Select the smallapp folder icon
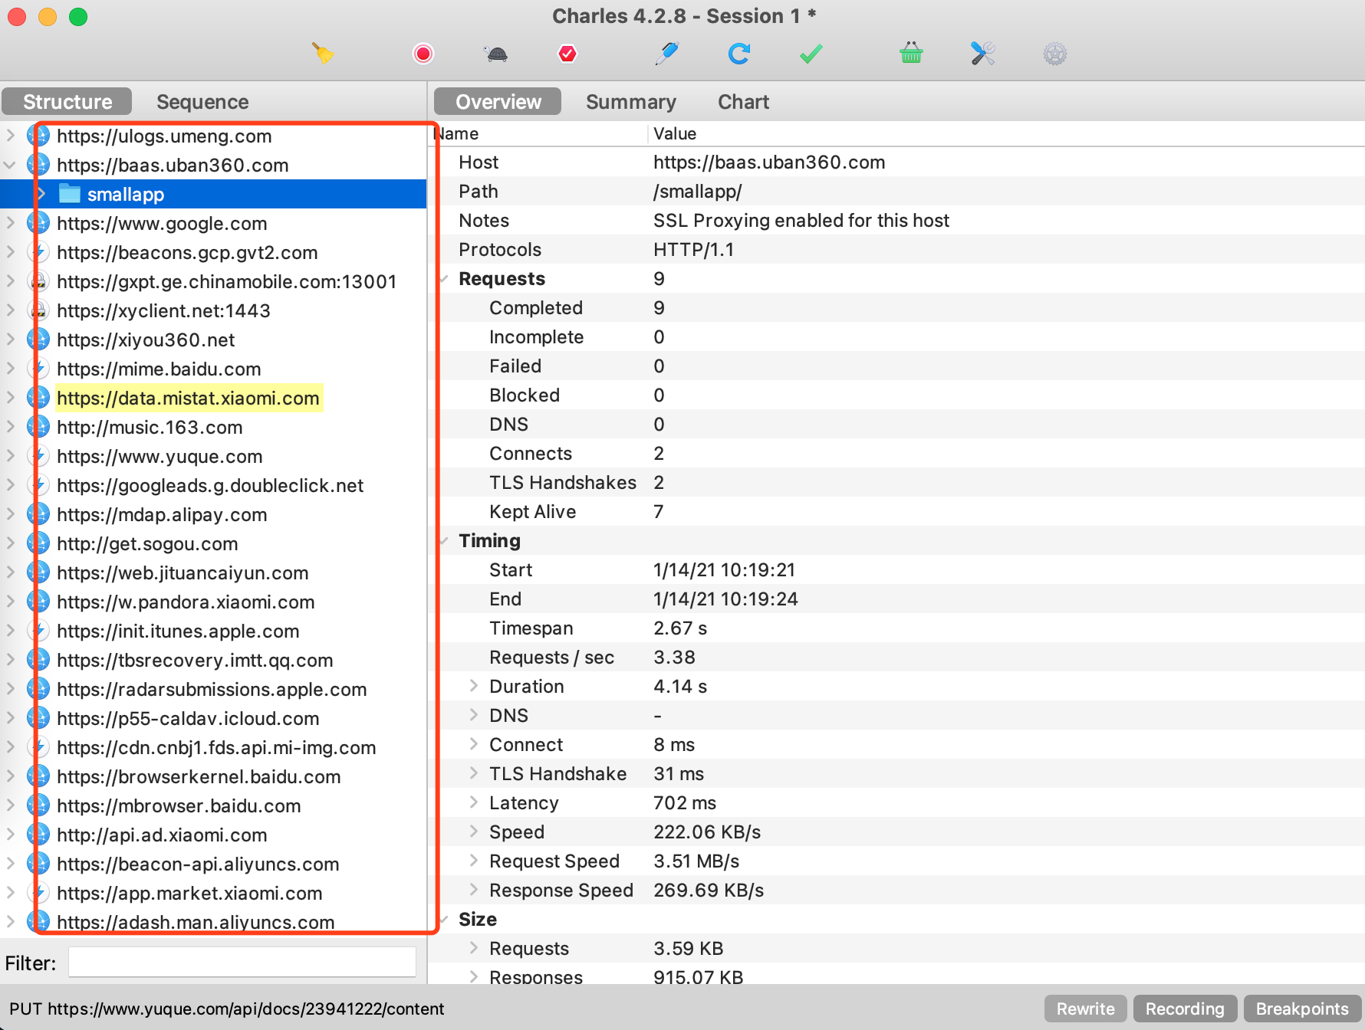The height and width of the screenshot is (1030, 1365). 70,194
